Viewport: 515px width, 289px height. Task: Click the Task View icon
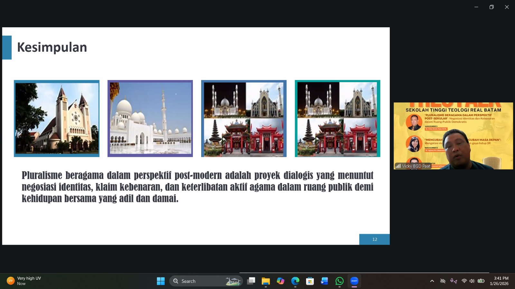[251, 281]
